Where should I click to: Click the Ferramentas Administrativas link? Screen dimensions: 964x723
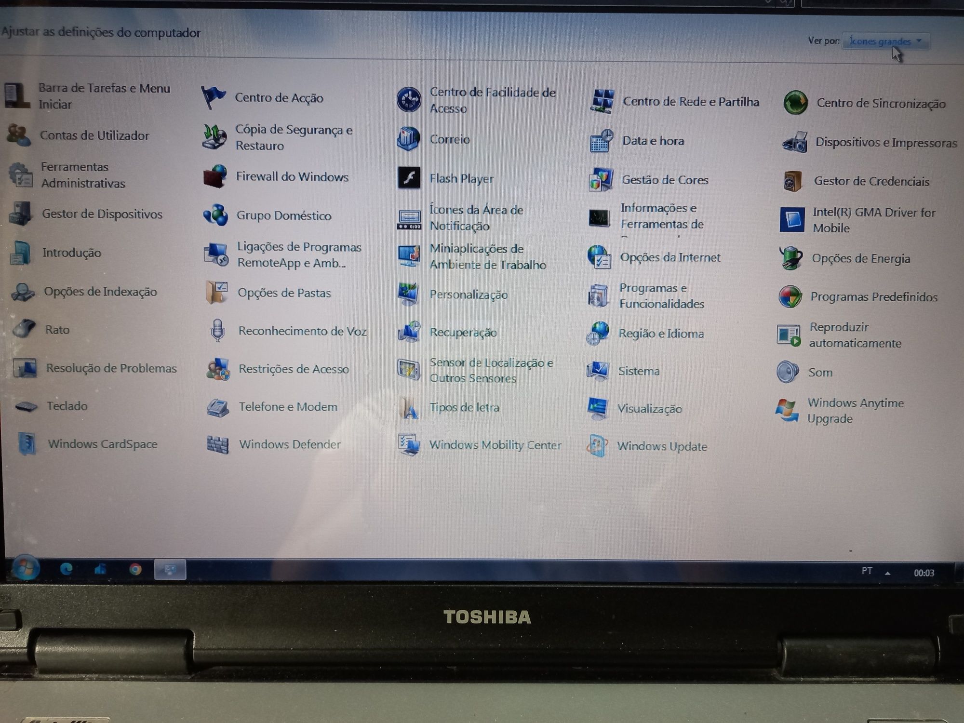(83, 175)
